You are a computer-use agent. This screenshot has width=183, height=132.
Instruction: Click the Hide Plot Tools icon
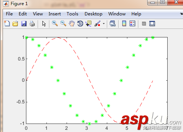pyautogui.click(x=144, y=23)
